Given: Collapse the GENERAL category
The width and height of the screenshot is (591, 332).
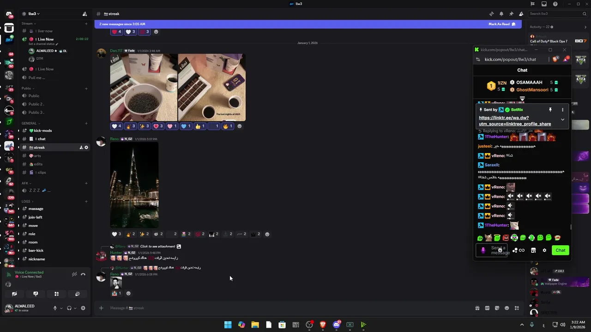Looking at the screenshot, I should point(30,123).
